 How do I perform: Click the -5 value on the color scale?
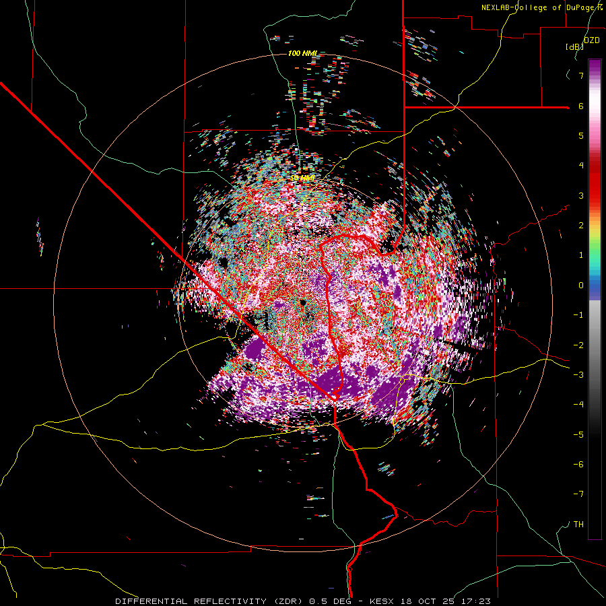578,435
